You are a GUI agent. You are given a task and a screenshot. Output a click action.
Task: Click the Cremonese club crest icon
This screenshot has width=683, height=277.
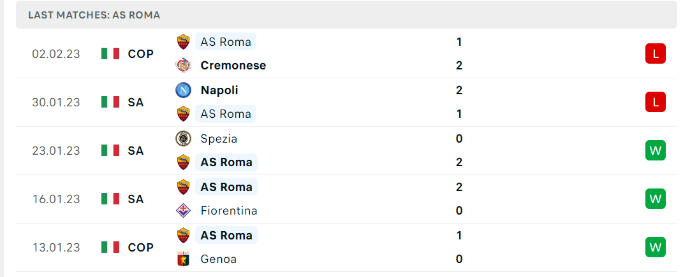tap(183, 65)
